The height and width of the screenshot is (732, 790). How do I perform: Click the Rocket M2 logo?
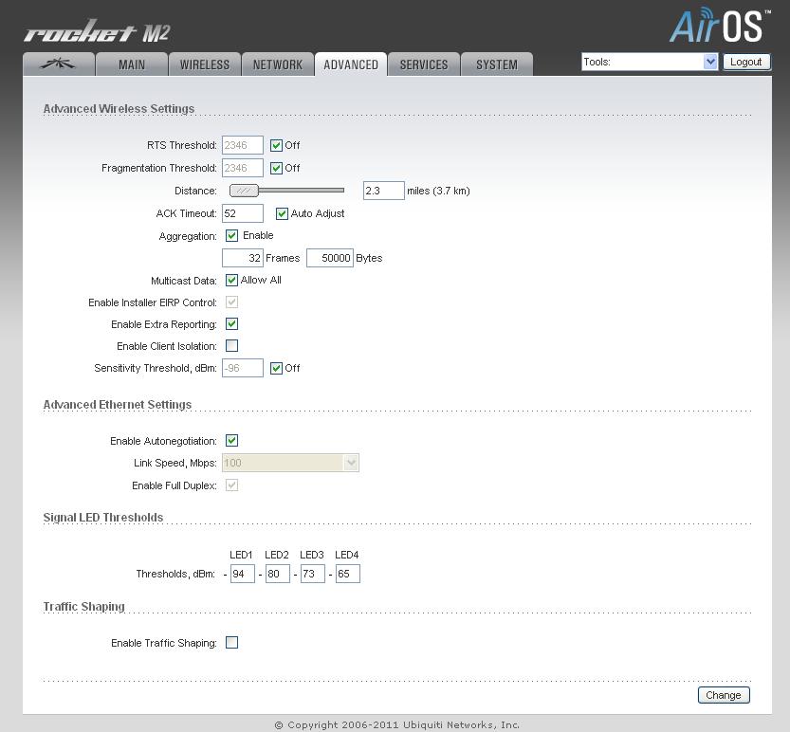pyautogui.click(x=97, y=31)
